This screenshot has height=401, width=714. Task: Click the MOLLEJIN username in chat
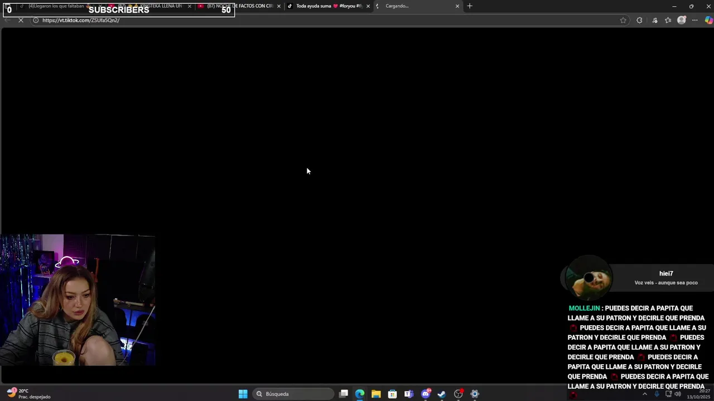584,308
